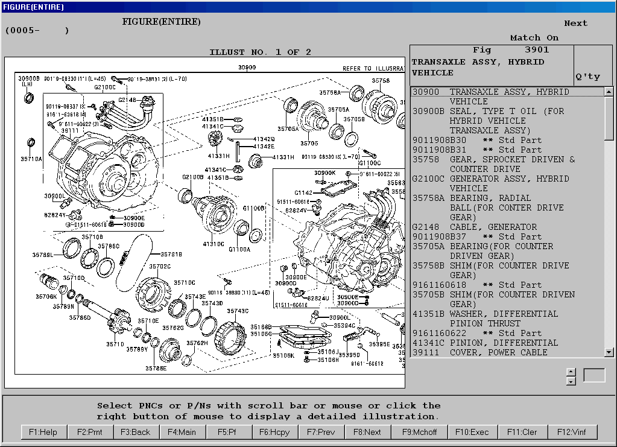
Task: Select row 35758 GEAR, SPROCKET DRIVEN
Action: [508, 164]
